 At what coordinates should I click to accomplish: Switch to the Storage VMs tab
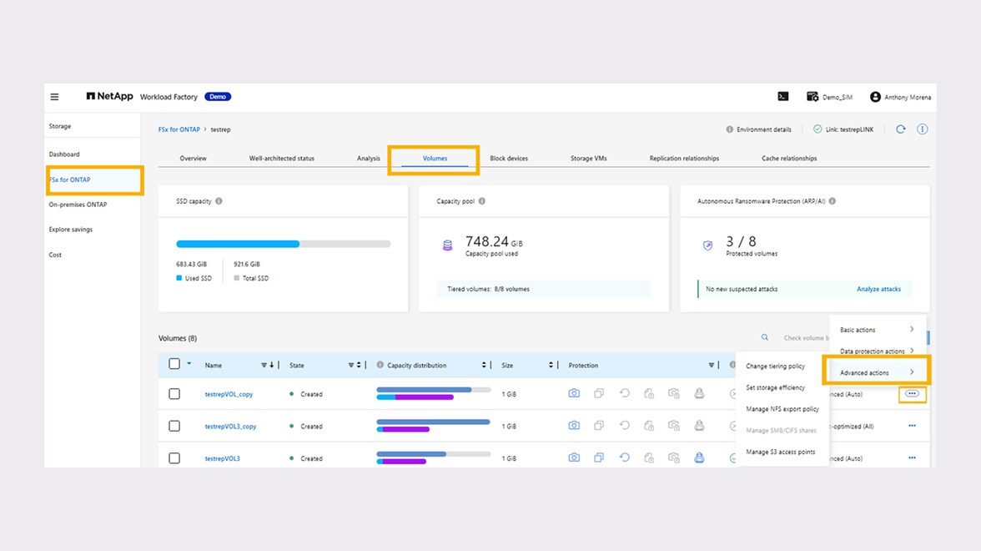[x=588, y=159]
